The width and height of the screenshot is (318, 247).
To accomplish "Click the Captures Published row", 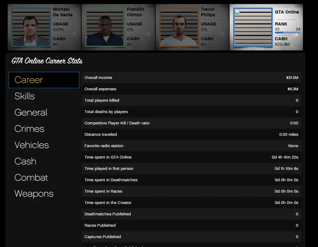I will pyautogui.click(x=192, y=237).
